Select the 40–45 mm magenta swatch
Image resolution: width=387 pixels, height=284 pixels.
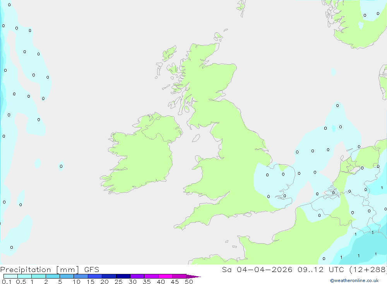tap(165, 276)
